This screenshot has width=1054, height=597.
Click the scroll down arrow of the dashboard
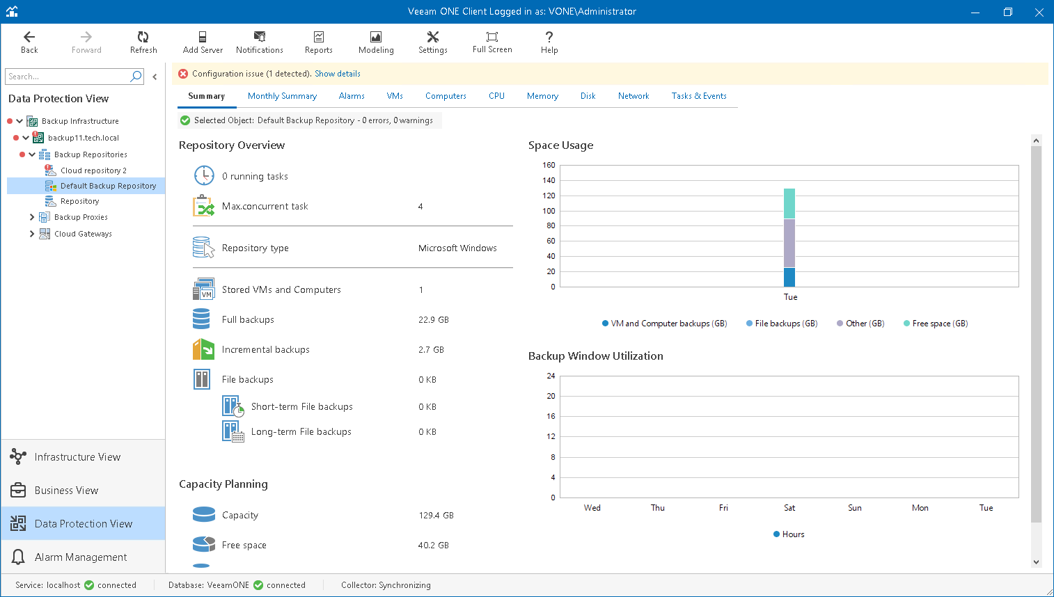(1036, 562)
